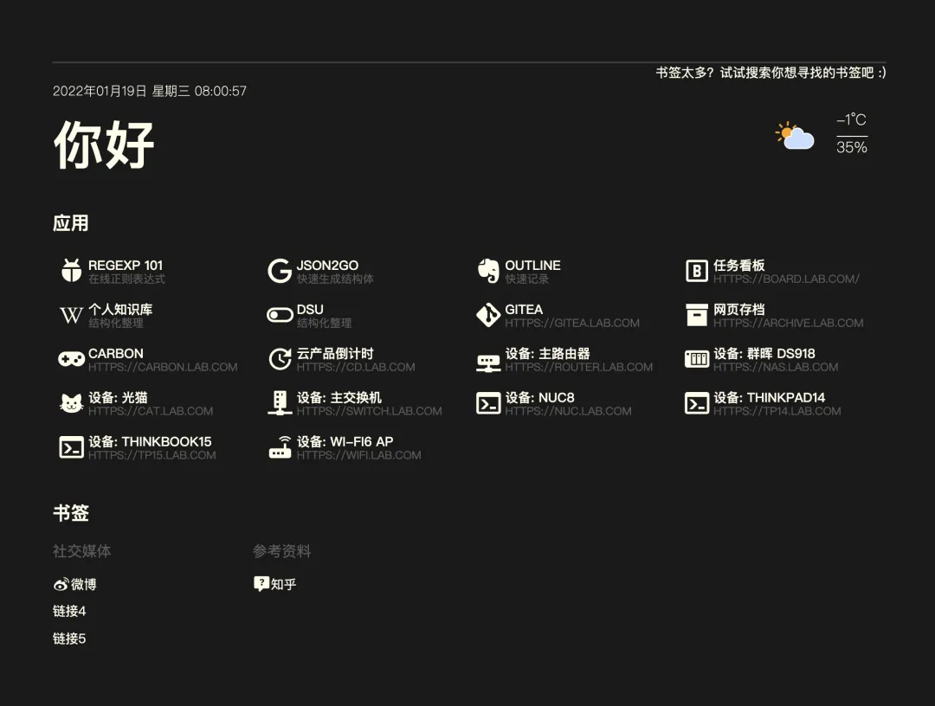
Task: Click the sun and cloud weather icon
Action: coord(794,135)
